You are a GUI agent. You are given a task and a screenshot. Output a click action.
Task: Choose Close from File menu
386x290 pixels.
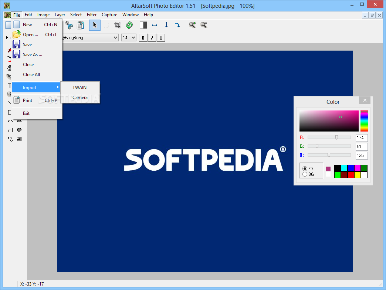[x=37, y=64]
